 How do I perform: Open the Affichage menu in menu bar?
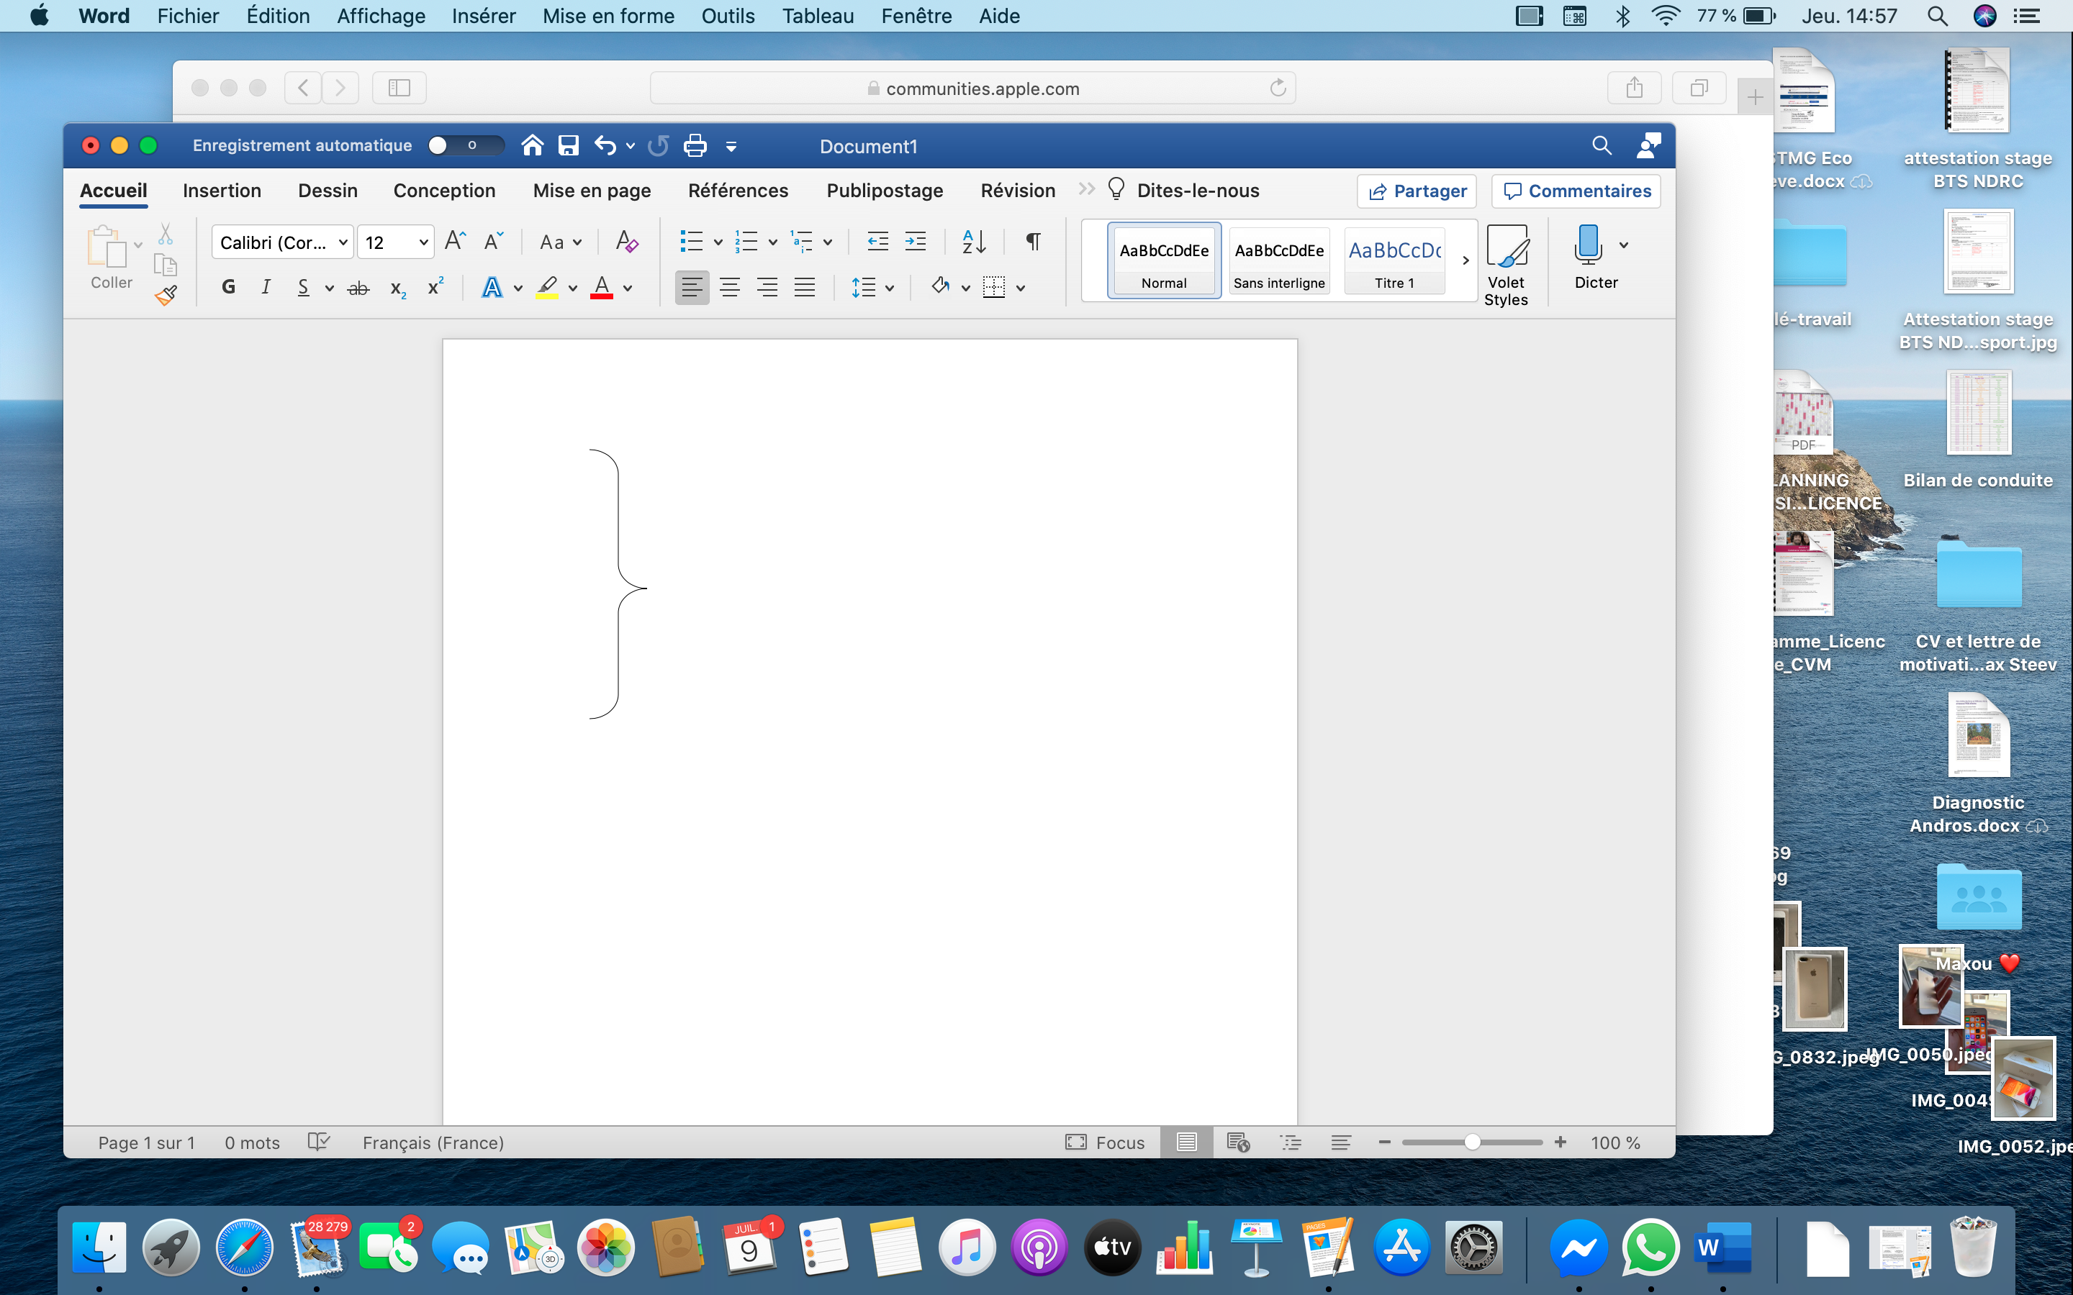[380, 17]
